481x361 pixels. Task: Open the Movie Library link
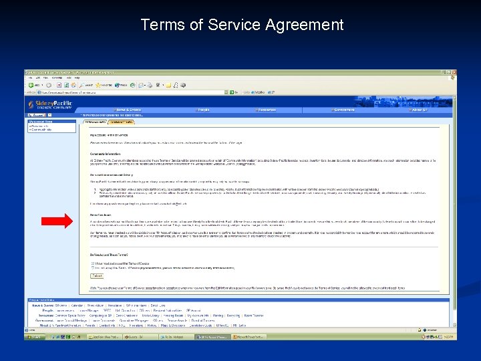tap(150, 316)
